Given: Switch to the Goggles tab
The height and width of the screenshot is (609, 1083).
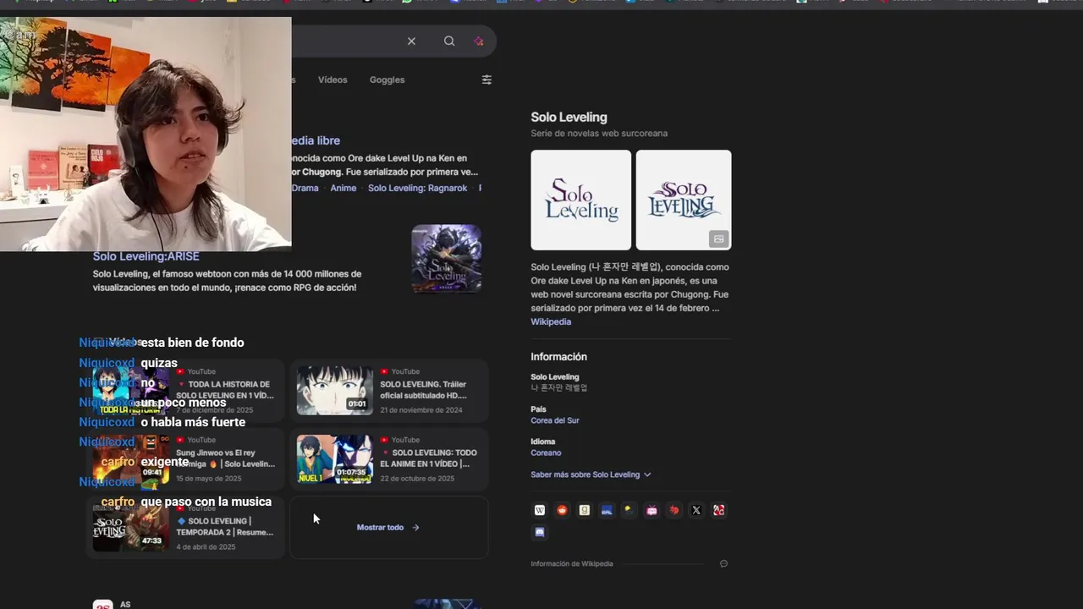Looking at the screenshot, I should pos(387,80).
